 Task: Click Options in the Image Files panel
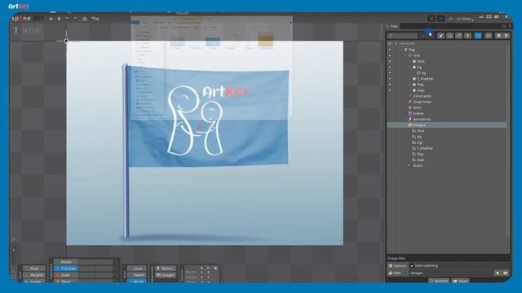pos(397,266)
